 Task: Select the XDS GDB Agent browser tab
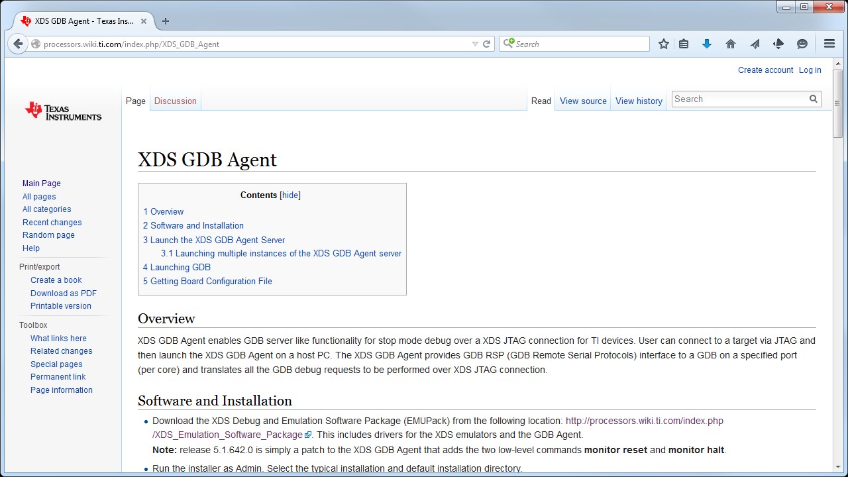[84, 21]
